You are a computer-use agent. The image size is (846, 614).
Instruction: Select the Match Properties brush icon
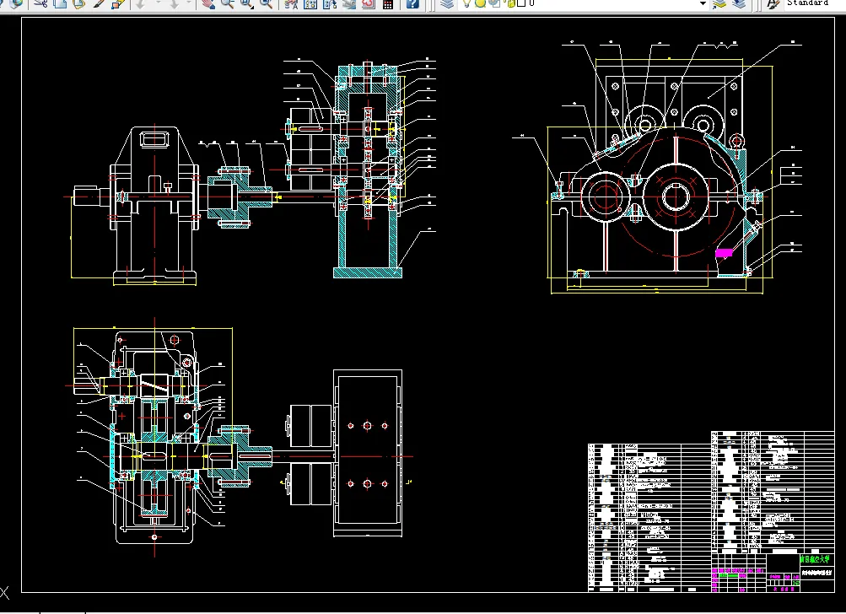pyautogui.click(x=98, y=3)
